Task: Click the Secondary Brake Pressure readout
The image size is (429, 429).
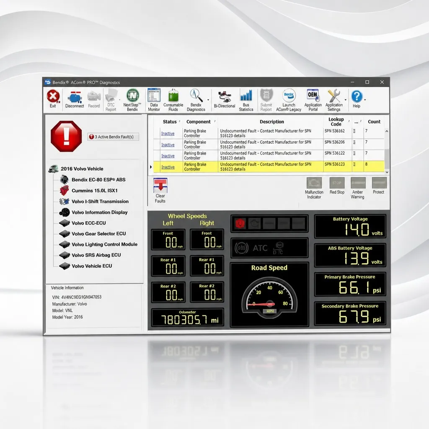Action: [x=350, y=313]
